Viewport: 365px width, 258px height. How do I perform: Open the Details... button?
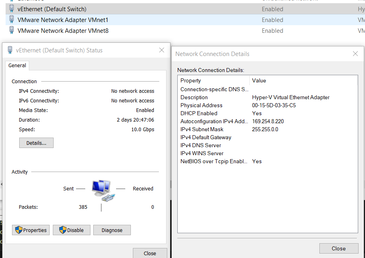click(36, 143)
